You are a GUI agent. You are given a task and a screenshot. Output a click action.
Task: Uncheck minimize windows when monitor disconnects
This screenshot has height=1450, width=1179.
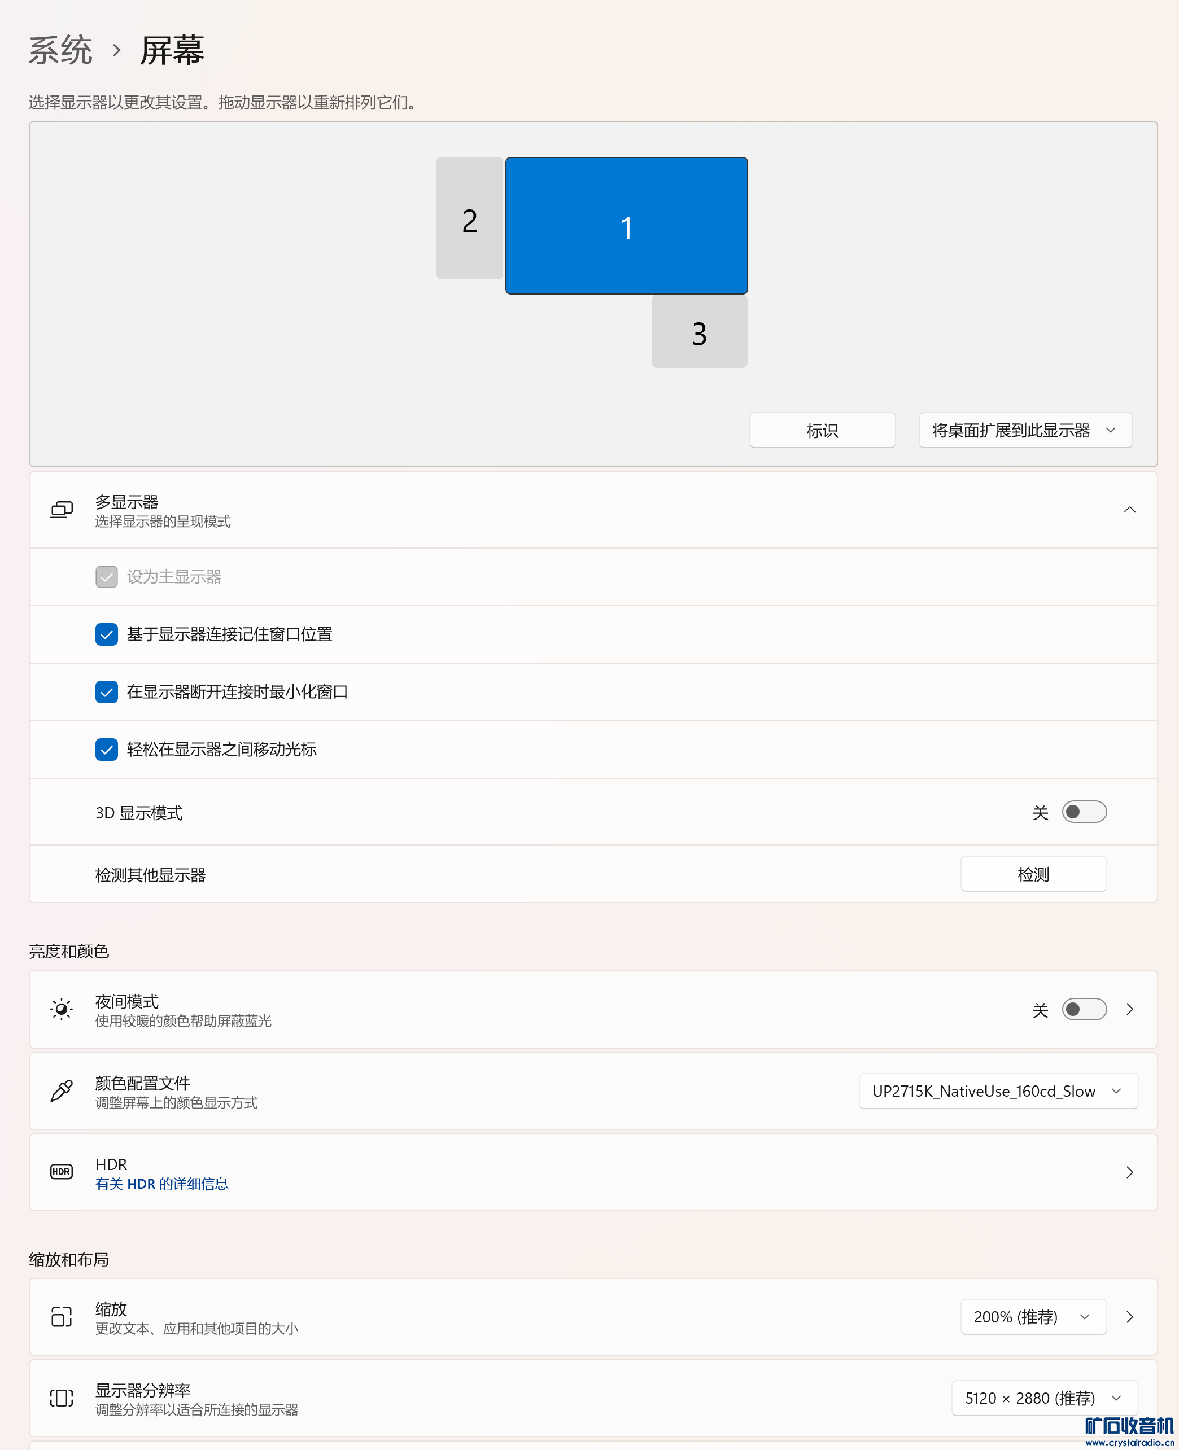pyautogui.click(x=107, y=692)
